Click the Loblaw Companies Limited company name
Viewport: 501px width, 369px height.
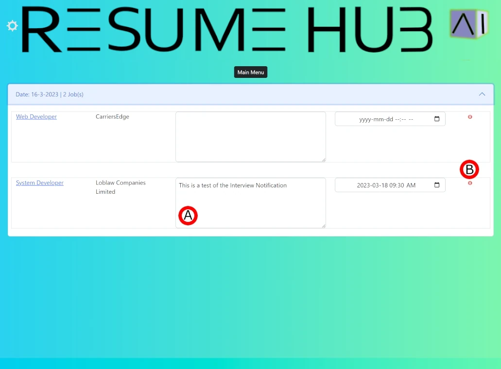tap(121, 187)
